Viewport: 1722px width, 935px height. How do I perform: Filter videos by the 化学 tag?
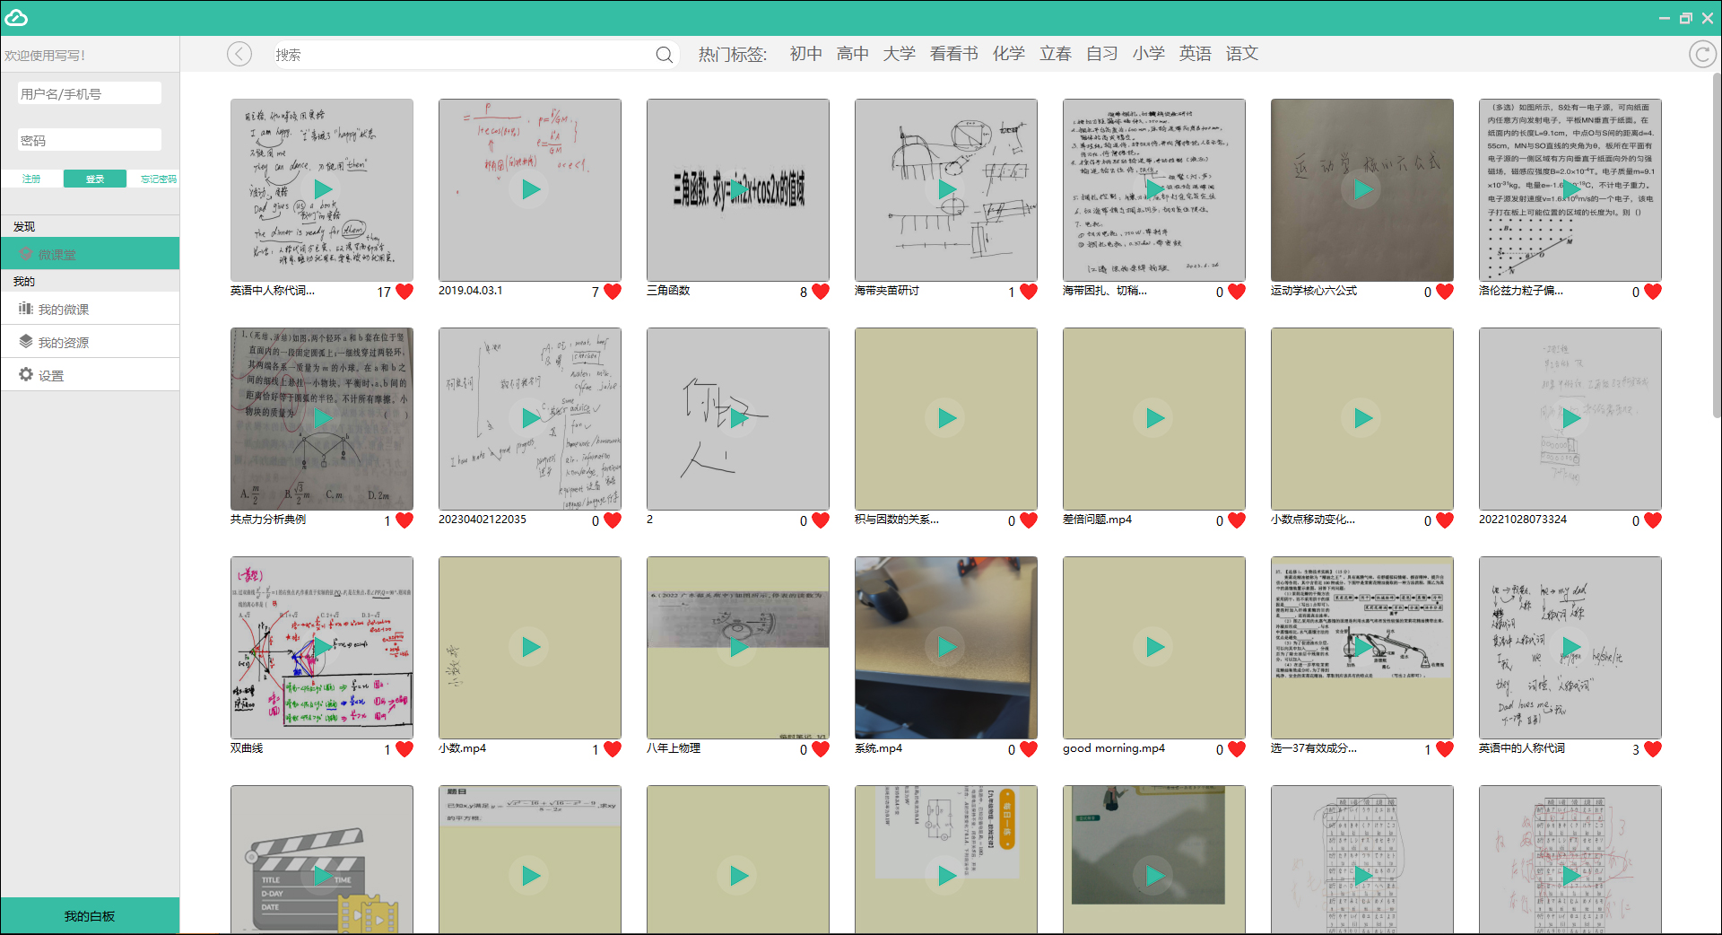[x=1009, y=54]
